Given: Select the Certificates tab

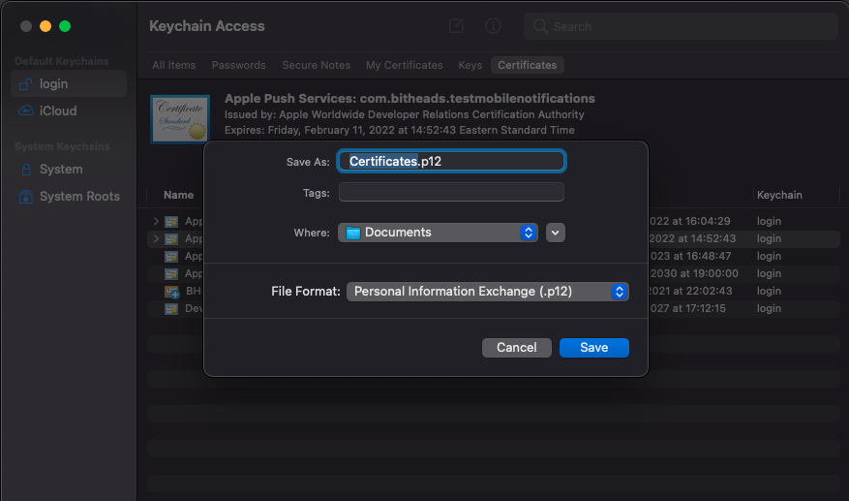Looking at the screenshot, I should point(528,65).
